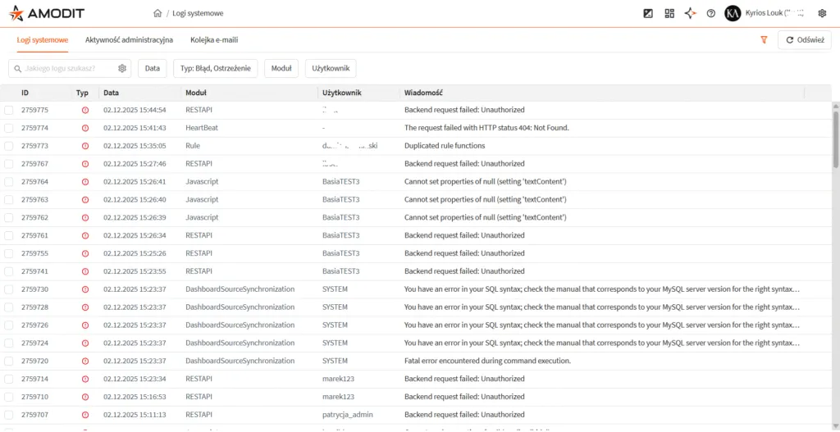The image size is (840, 432).
Task: Open search settings gear in search box
Action: click(122, 69)
